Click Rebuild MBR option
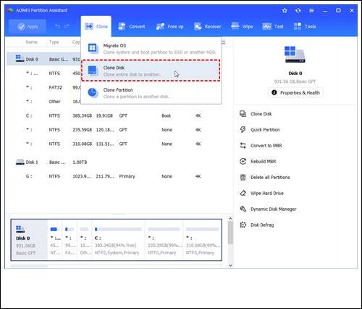Image resolution: width=362 pixels, height=309 pixels. point(263,162)
